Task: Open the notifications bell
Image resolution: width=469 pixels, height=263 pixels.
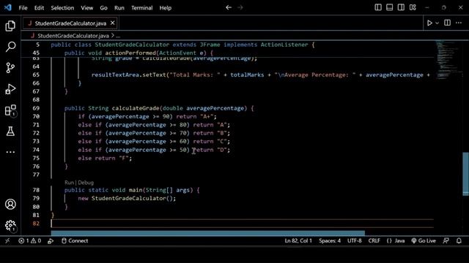Action: pyautogui.click(x=459, y=240)
